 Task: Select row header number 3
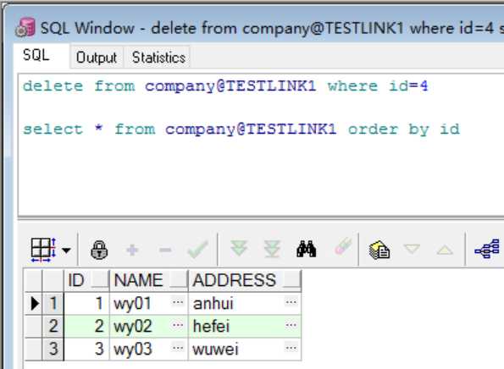[x=53, y=349]
